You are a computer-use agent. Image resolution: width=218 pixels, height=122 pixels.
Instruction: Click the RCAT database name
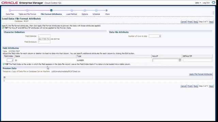26,21
